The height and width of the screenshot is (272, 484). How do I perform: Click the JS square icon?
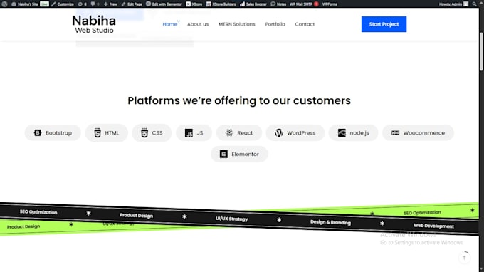point(189,132)
